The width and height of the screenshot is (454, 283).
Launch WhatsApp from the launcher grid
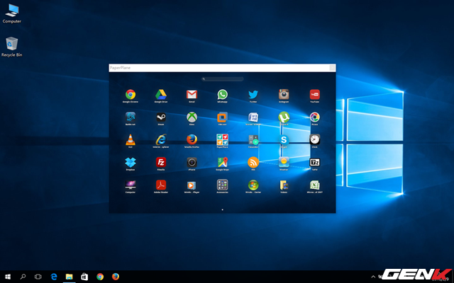pyautogui.click(x=222, y=95)
